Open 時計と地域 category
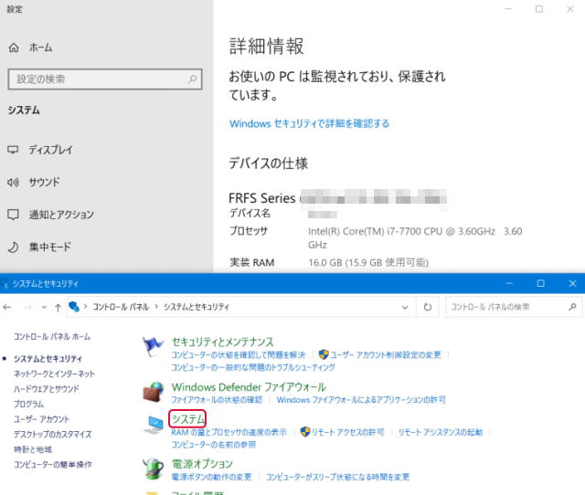585x495 pixels. click(x=33, y=449)
